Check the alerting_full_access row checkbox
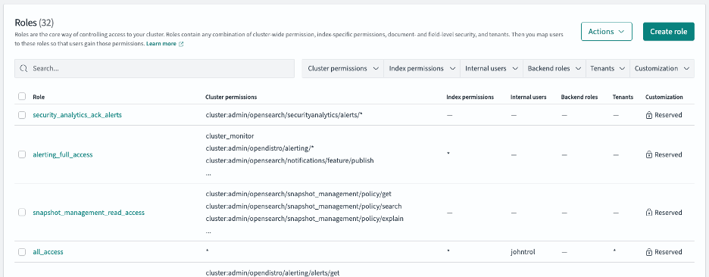The width and height of the screenshot is (709, 277). [x=22, y=154]
